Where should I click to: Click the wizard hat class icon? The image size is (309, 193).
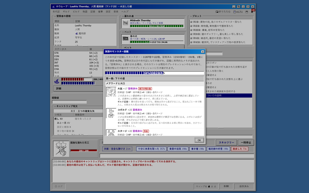click(57, 81)
